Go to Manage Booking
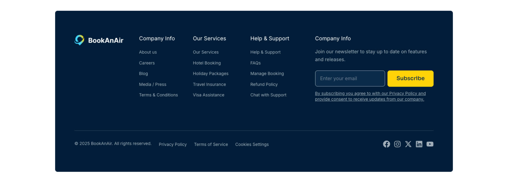 267,74
